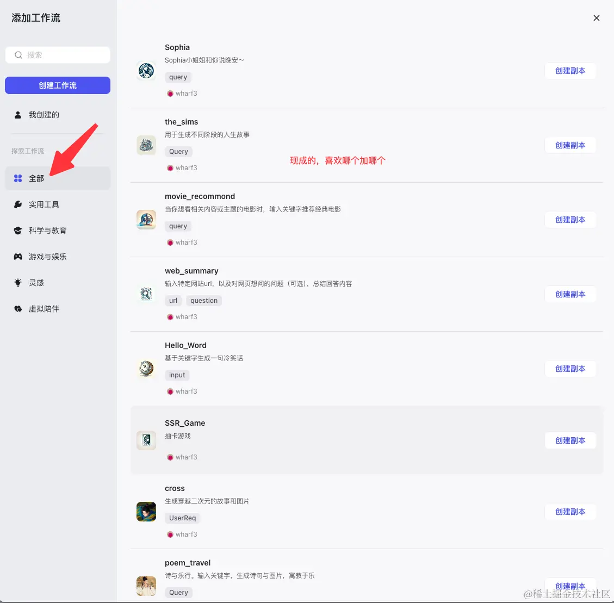Click 创建副本 for the_sims

click(570, 145)
